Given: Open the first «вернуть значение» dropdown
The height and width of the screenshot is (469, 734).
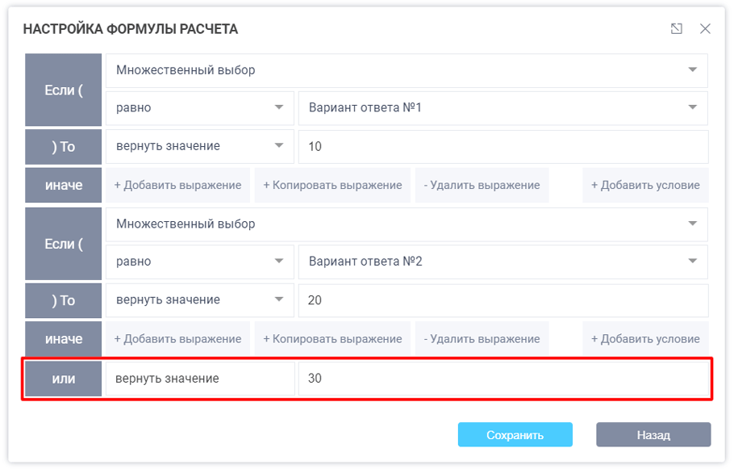Looking at the screenshot, I should pos(199,146).
